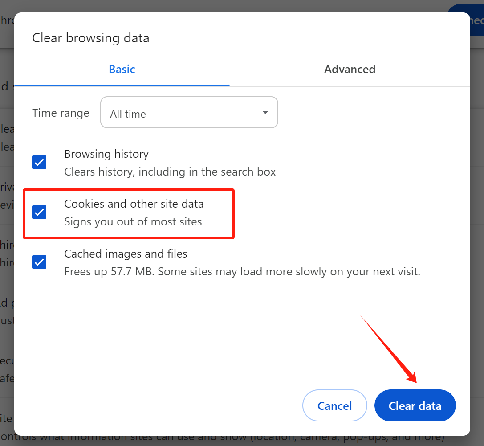Click the 'Signs you out of most sites' text

[x=133, y=222]
